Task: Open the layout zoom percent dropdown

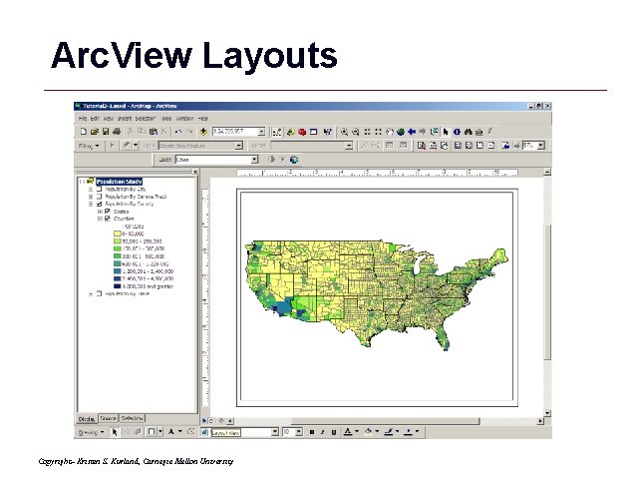Action: click(541, 146)
